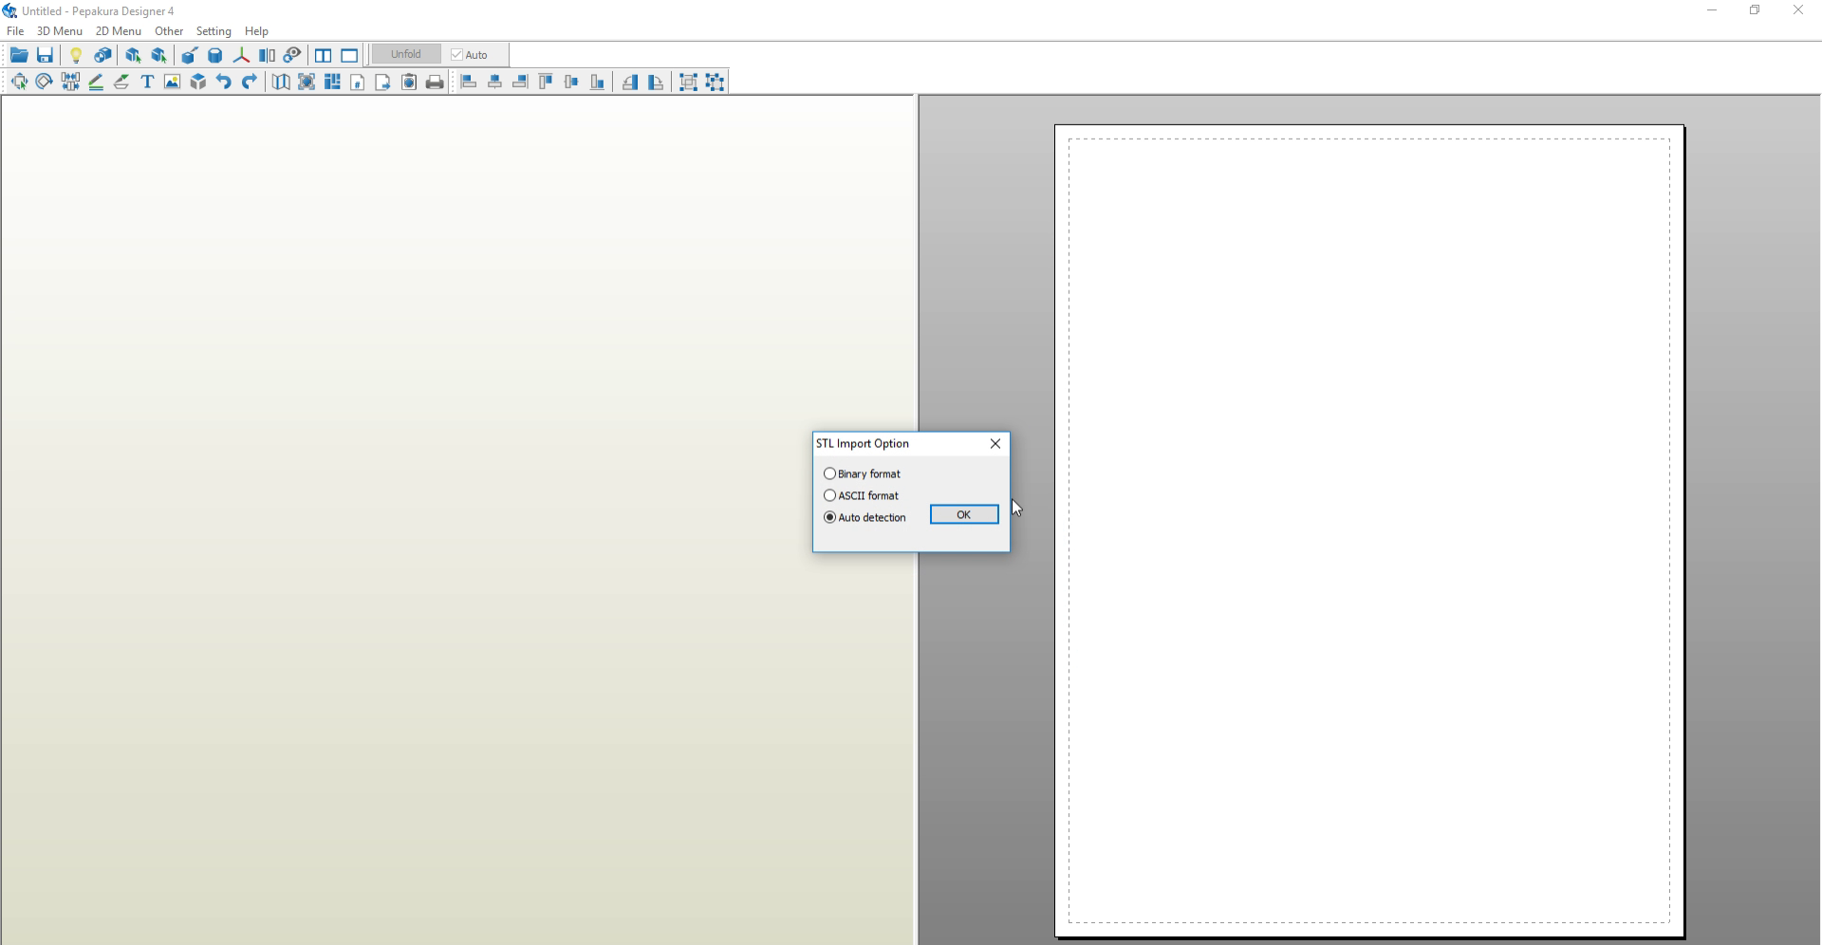Switch to split two-pane view icon

pos(324,55)
